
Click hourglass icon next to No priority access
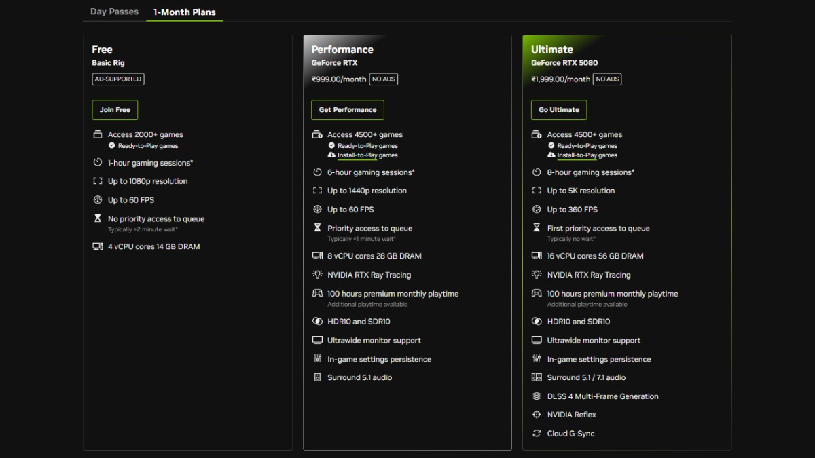(98, 218)
